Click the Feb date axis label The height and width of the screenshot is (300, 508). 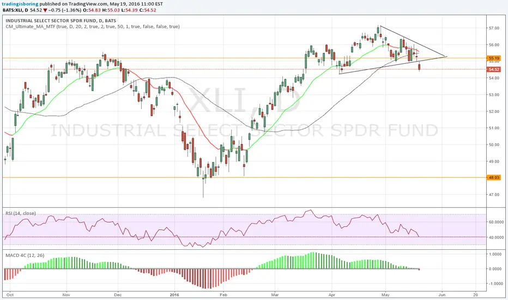tap(223, 295)
